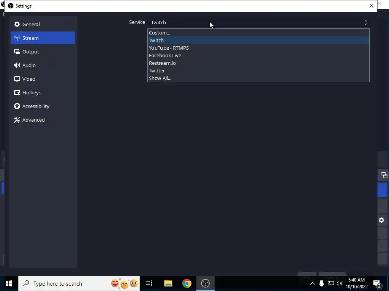Click the taskbar clock and date
Screen dimensions: 389x291
[x=356, y=283]
